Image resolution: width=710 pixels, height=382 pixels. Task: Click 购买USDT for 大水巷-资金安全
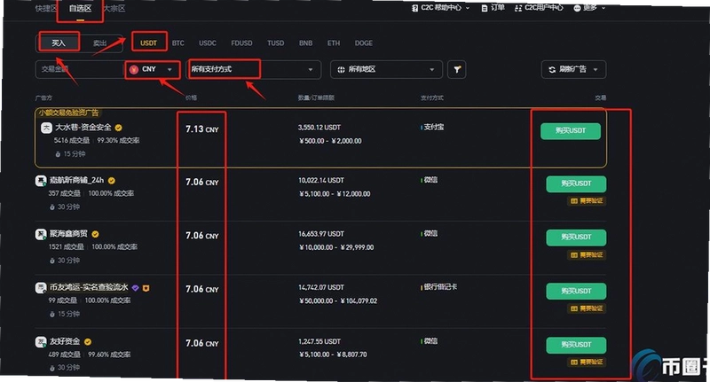pos(571,131)
